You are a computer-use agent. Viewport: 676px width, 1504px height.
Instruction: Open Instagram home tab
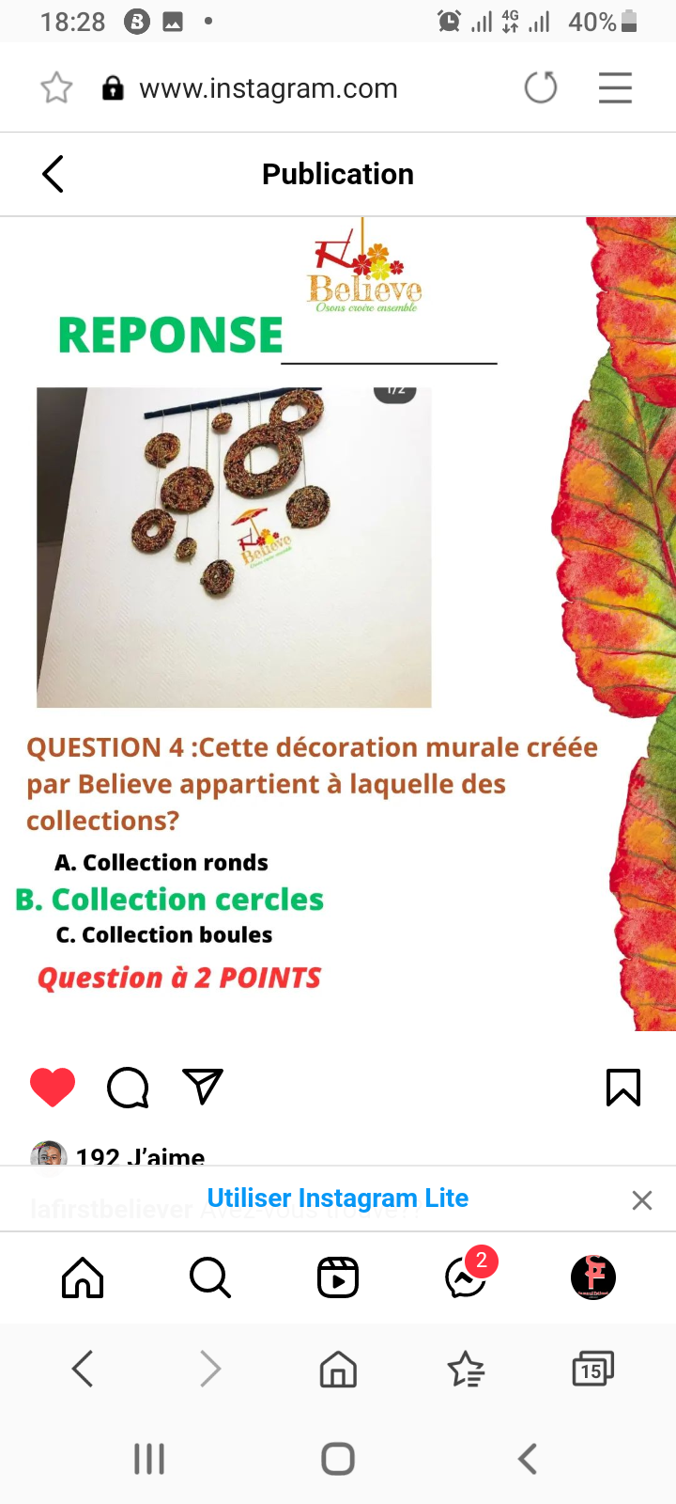click(x=83, y=1277)
